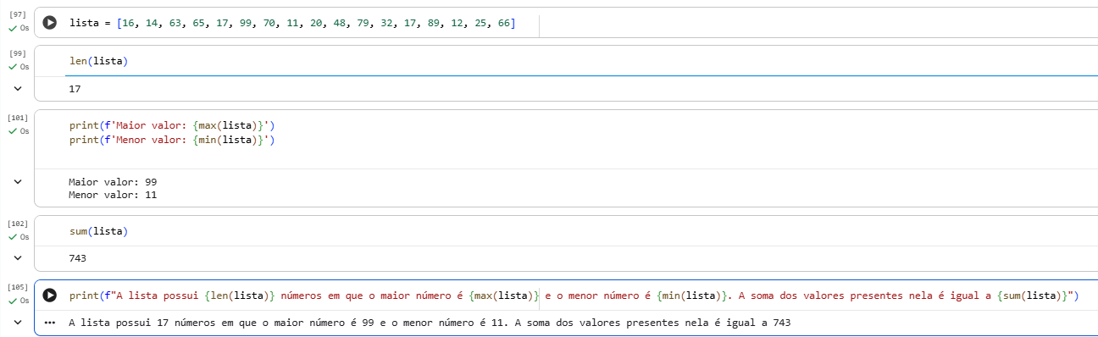Click the success checkmark of cell 105

pyautogui.click(x=13, y=301)
